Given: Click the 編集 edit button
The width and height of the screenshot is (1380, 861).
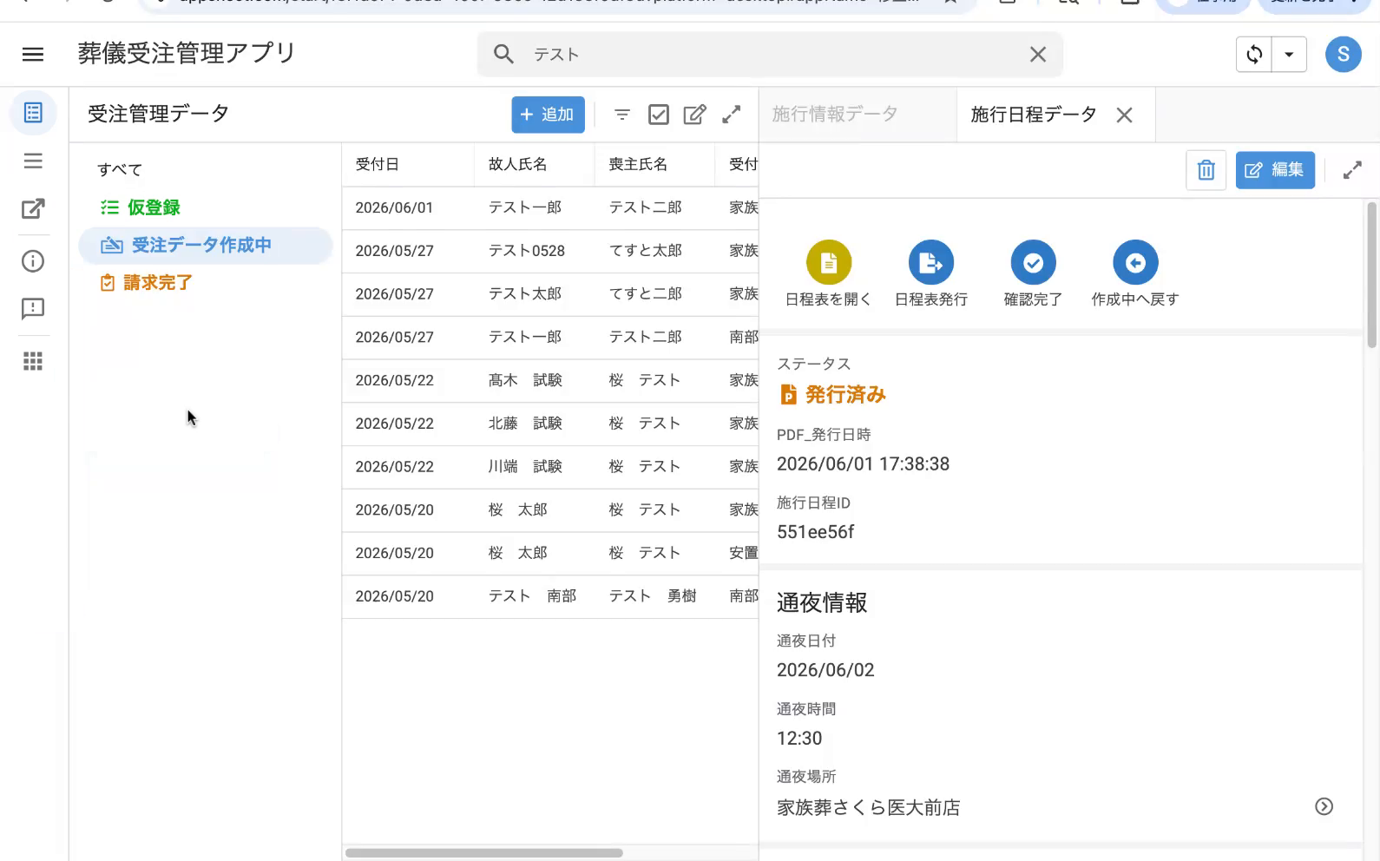Looking at the screenshot, I should point(1275,170).
